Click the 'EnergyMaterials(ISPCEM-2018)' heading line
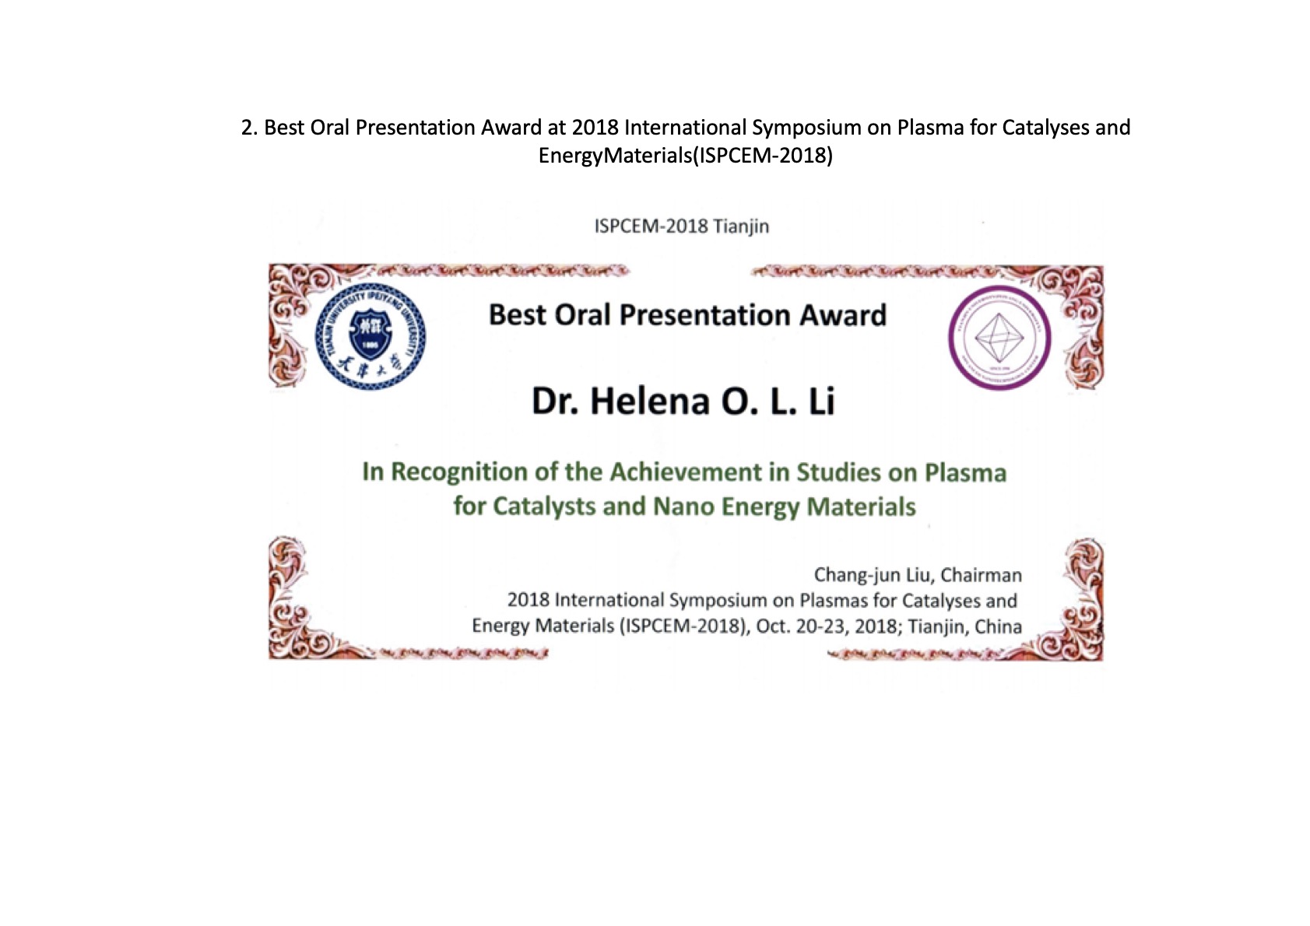 tap(686, 156)
